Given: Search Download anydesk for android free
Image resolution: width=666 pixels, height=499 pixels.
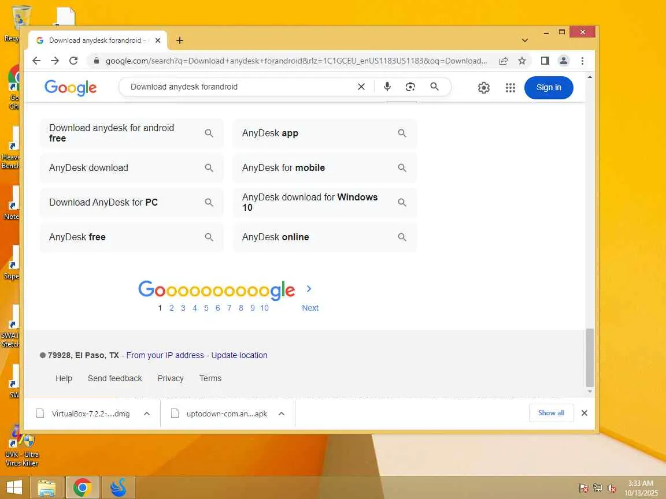Looking at the screenshot, I should (132, 133).
